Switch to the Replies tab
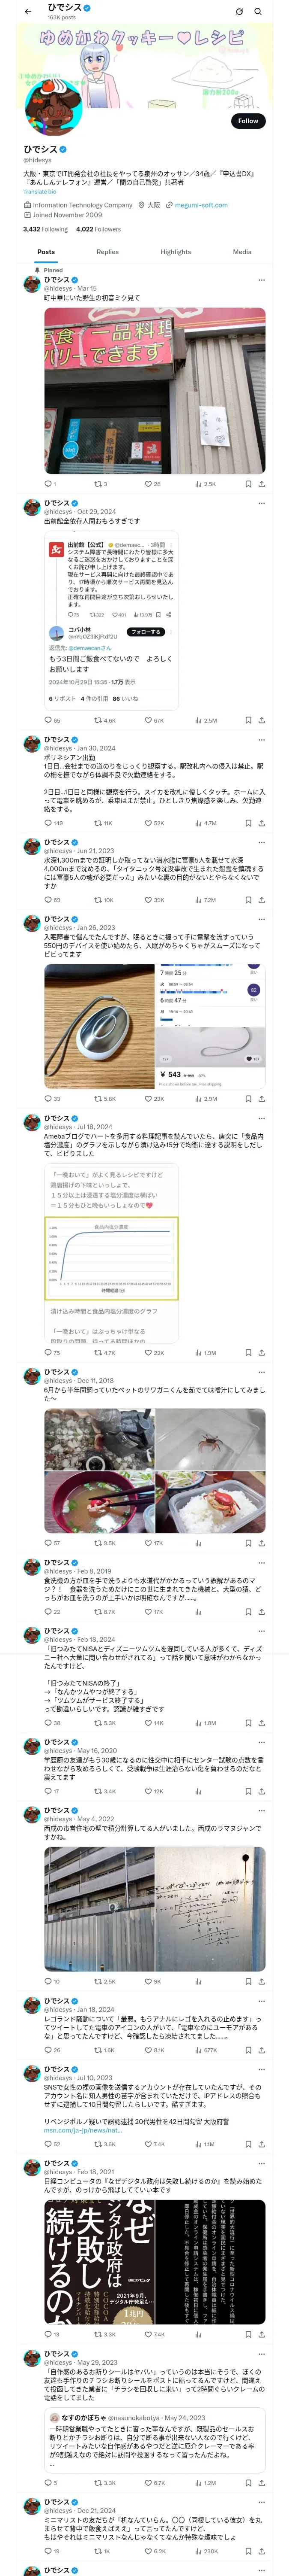Image resolution: width=289 pixels, height=2576 pixels. click(x=107, y=252)
